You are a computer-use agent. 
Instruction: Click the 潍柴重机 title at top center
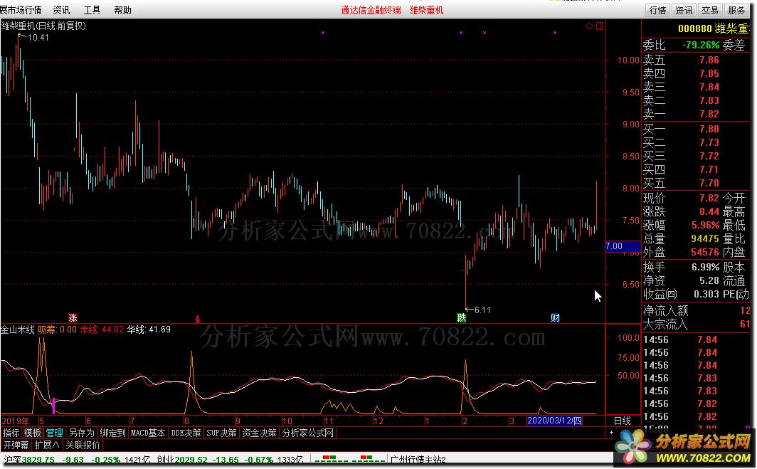(426, 10)
